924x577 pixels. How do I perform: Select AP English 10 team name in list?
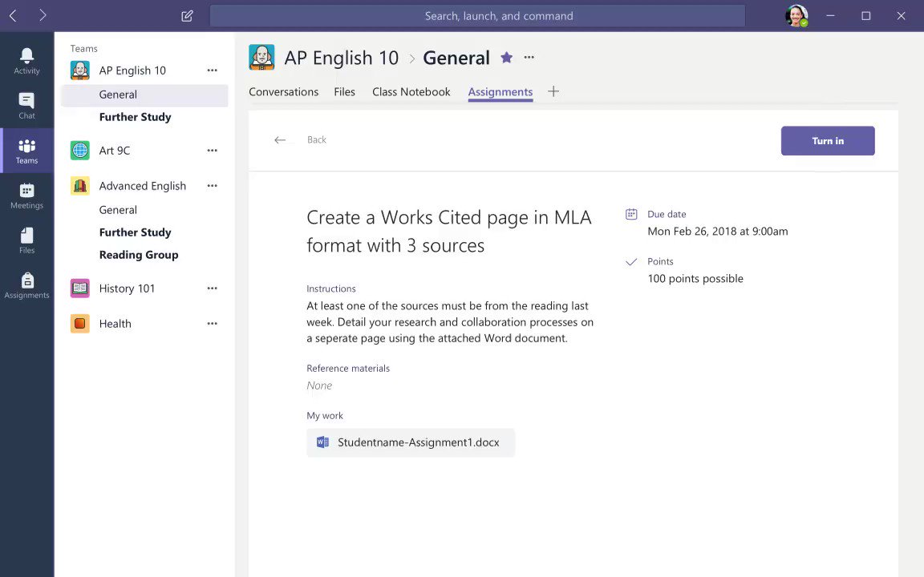point(132,71)
